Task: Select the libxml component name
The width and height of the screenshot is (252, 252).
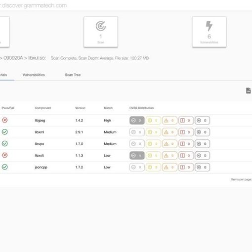Action: pyautogui.click(x=40, y=132)
